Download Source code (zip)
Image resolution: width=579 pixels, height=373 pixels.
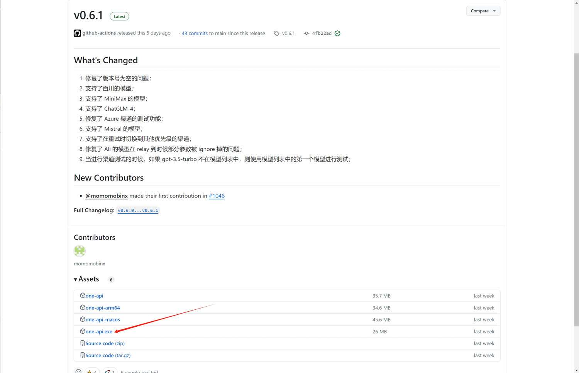(x=105, y=344)
